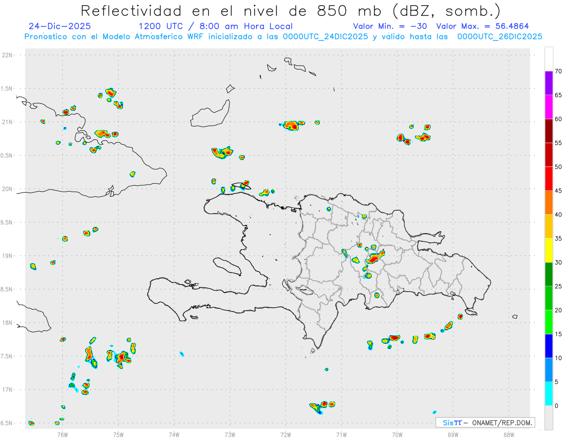
Task: Click the '76W' longitude label
Action: coord(62,434)
